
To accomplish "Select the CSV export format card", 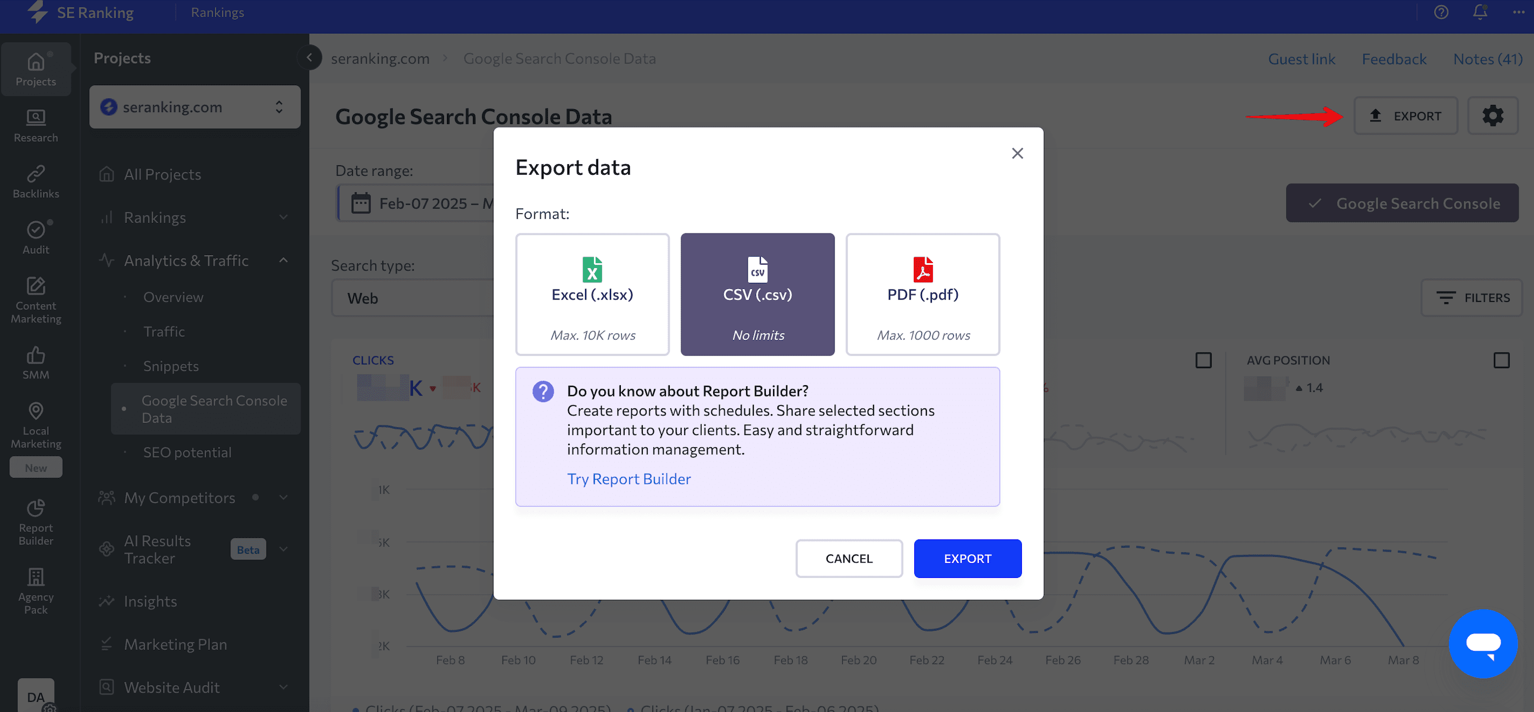I will pos(757,294).
